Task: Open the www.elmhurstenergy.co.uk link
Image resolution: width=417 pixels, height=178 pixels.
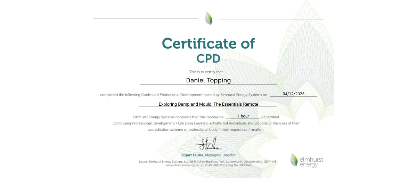Action: 184,165
